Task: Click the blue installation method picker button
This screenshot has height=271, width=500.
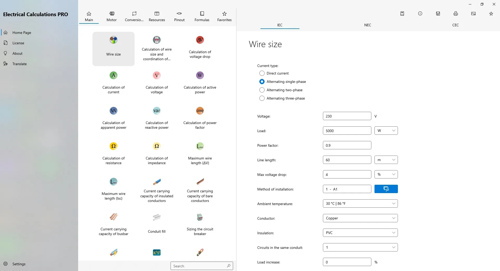Action: click(x=386, y=189)
